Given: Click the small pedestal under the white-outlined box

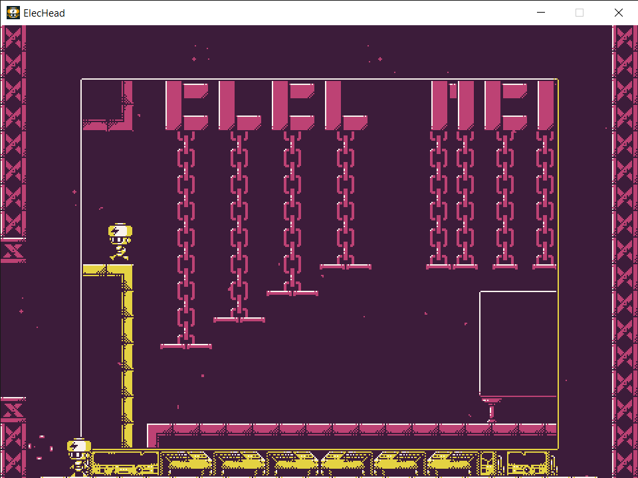Looking at the screenshot, I should 492,410.
